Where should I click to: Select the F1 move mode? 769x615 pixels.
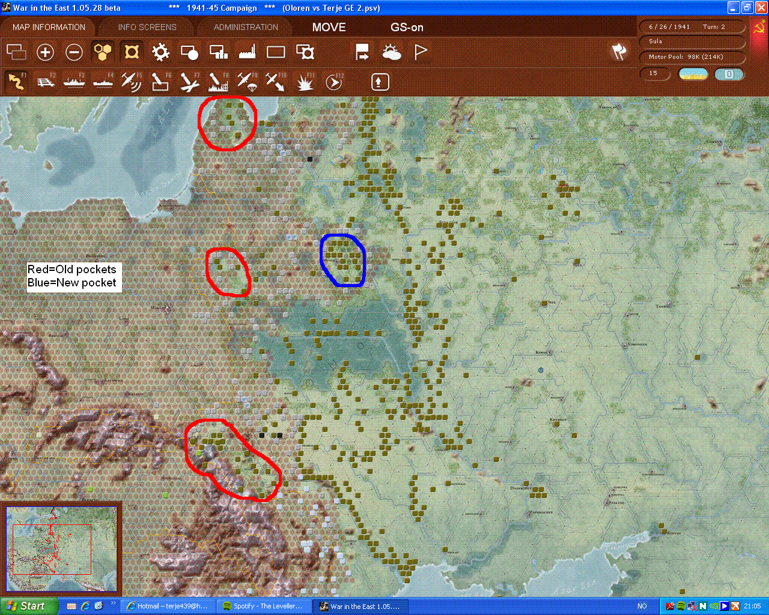pyautogui.click(x=16, y=81)
